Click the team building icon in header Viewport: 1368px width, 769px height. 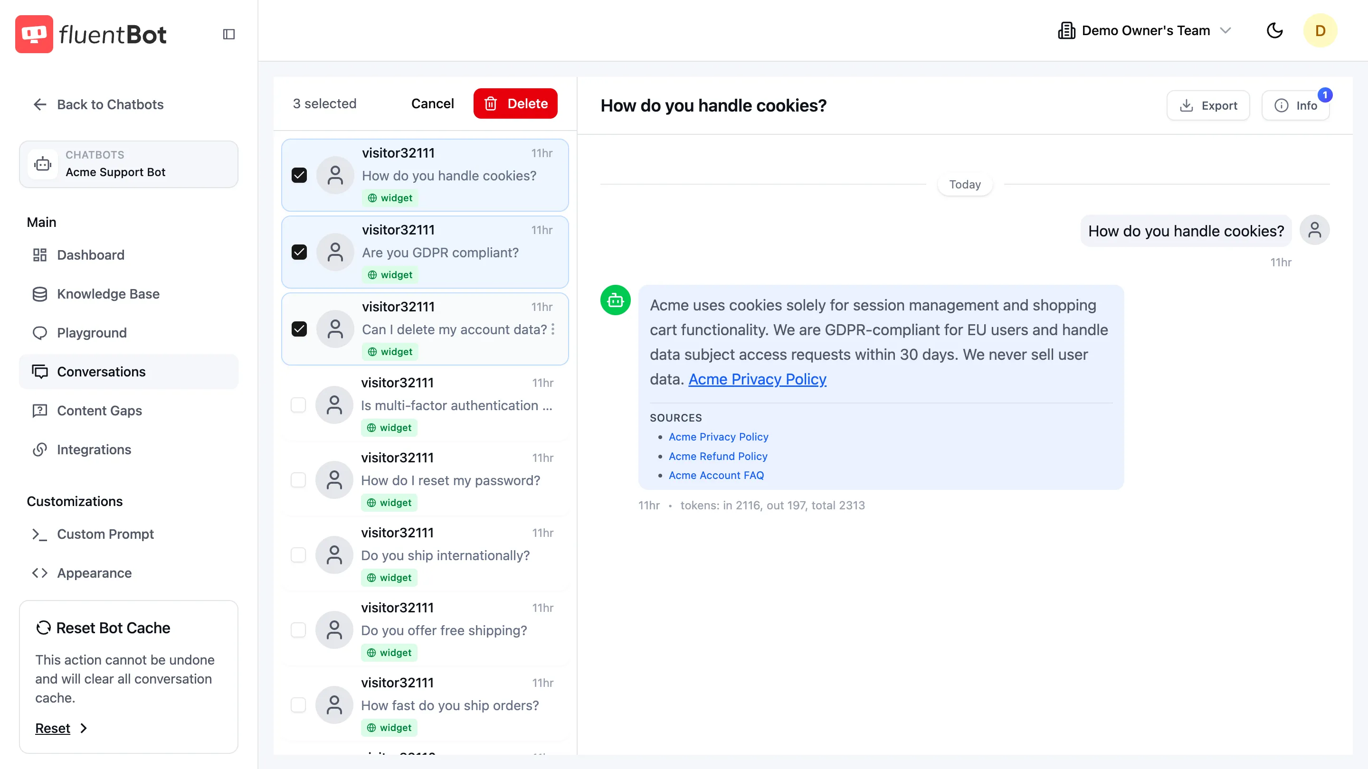[1066, 30]
